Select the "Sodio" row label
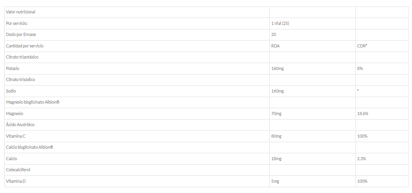This screenshot has width=412, height=193. tap(11, 91)
